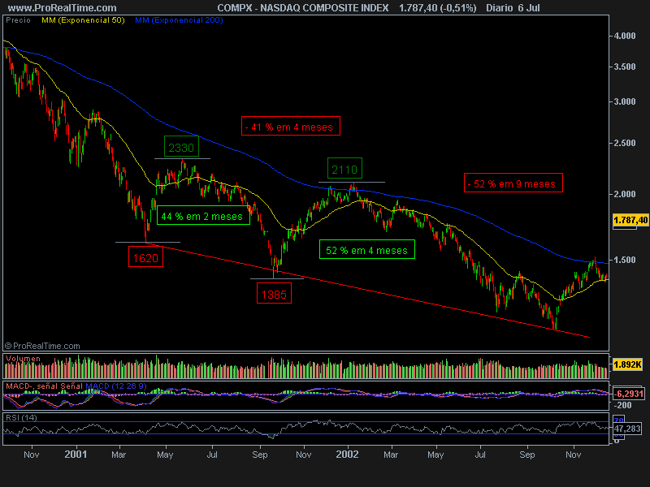The image size is (650, 487).
Task: Click the yellow 1.892K volume tag
Action: click(x=627, y=364)
